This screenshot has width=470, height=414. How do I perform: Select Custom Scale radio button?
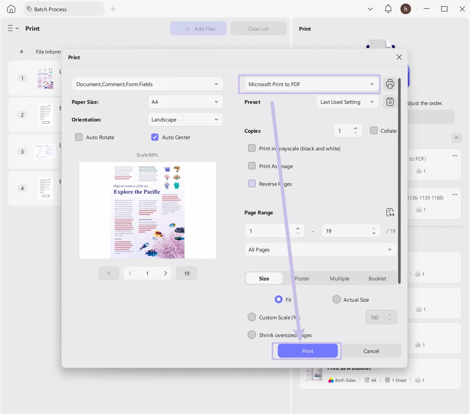252,317
